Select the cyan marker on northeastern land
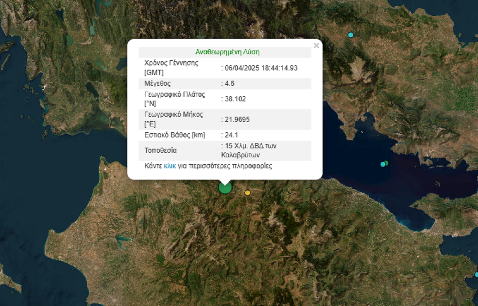The image size is (478, 306). point(350,35)
